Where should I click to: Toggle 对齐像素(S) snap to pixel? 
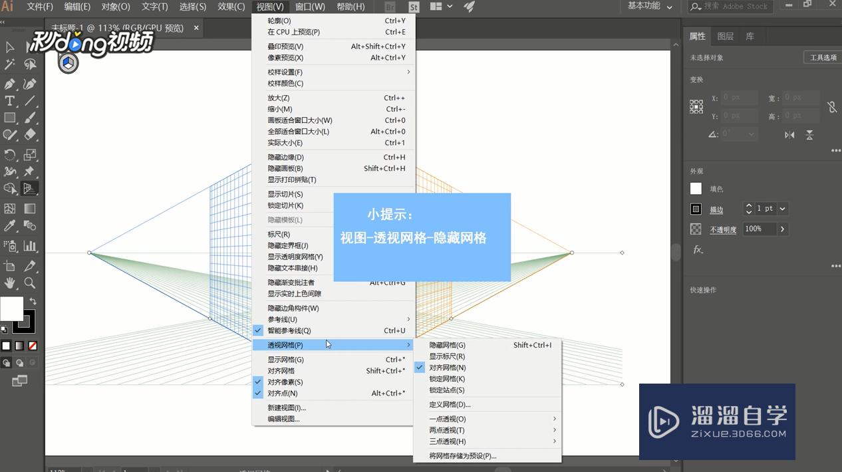point(258,382)
